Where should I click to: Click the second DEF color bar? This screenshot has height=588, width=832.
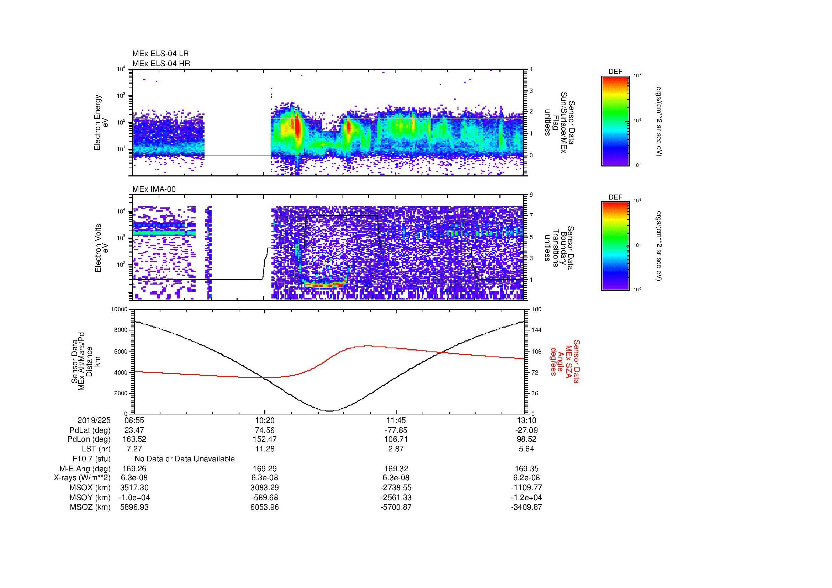[615, 246]
